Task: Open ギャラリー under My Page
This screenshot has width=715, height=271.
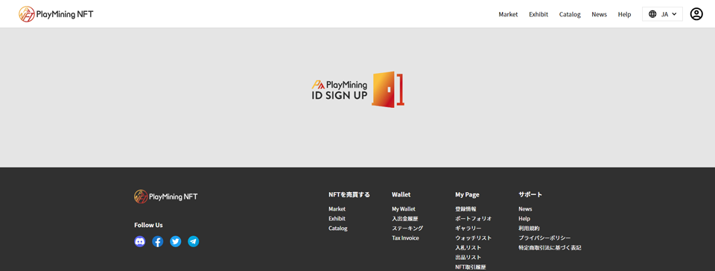Action: pyautogui.click(x=468, y=228)
